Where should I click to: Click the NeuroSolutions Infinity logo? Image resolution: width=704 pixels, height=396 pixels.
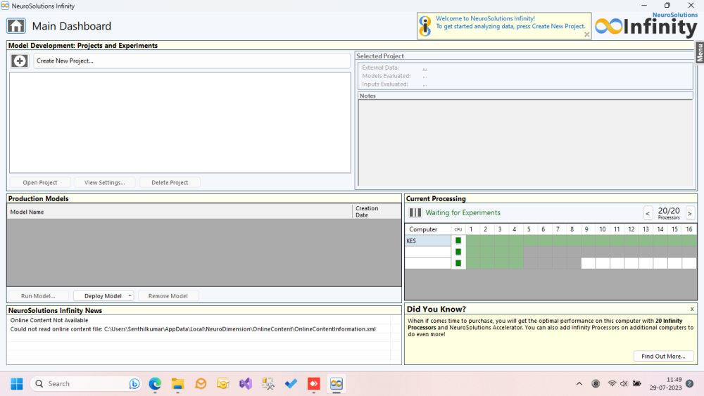(646, 25)
